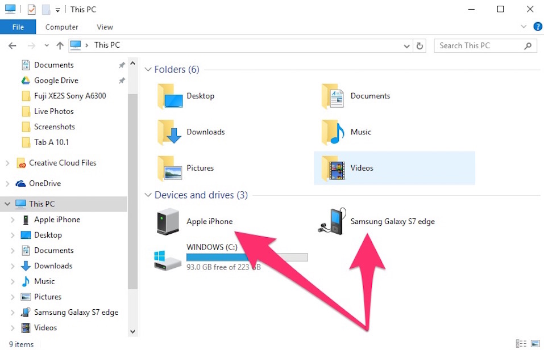Click the Search This PC field

(x=485, y=46)
